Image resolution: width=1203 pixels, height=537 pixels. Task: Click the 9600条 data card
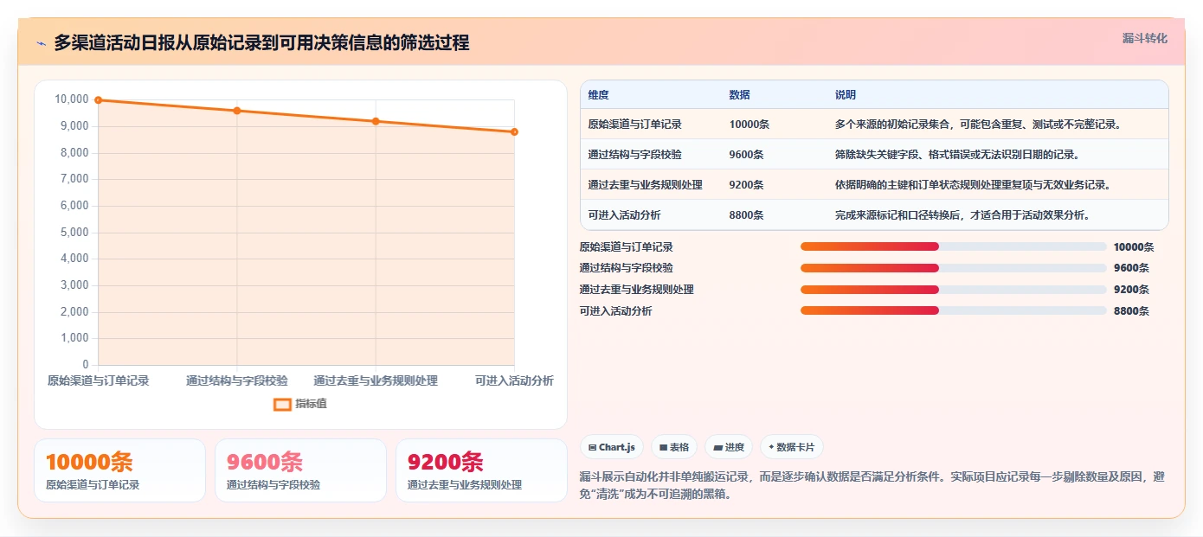tap(300, 470)
